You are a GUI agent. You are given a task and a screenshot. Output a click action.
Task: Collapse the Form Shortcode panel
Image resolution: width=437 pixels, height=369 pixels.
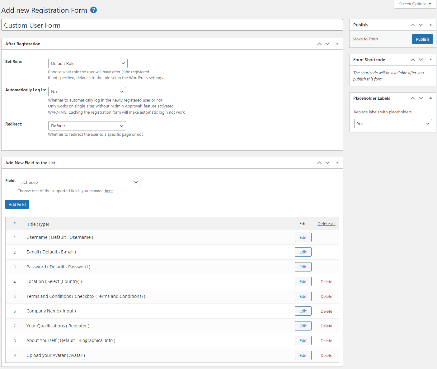pyautogui.click(x=430, y=60)
